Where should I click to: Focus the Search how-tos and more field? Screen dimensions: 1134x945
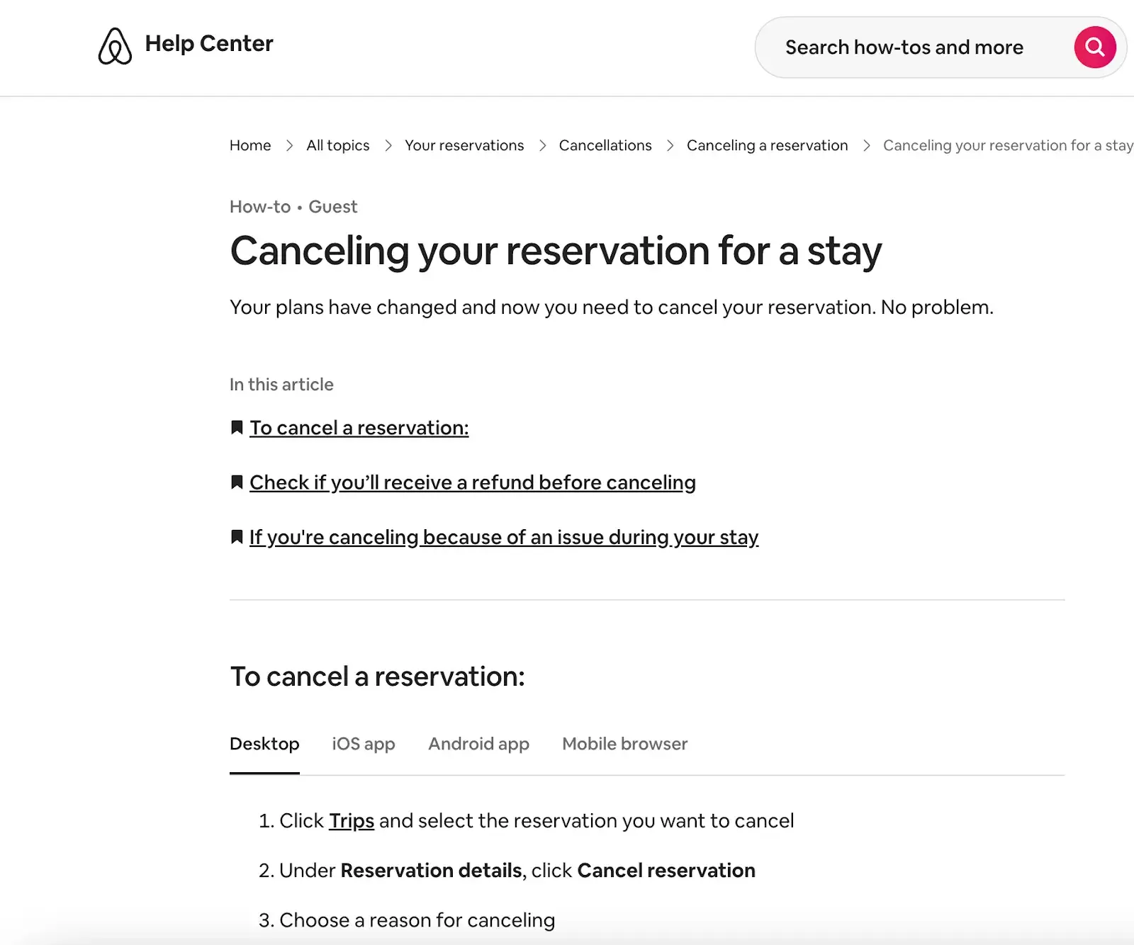(x=914, y=47)
